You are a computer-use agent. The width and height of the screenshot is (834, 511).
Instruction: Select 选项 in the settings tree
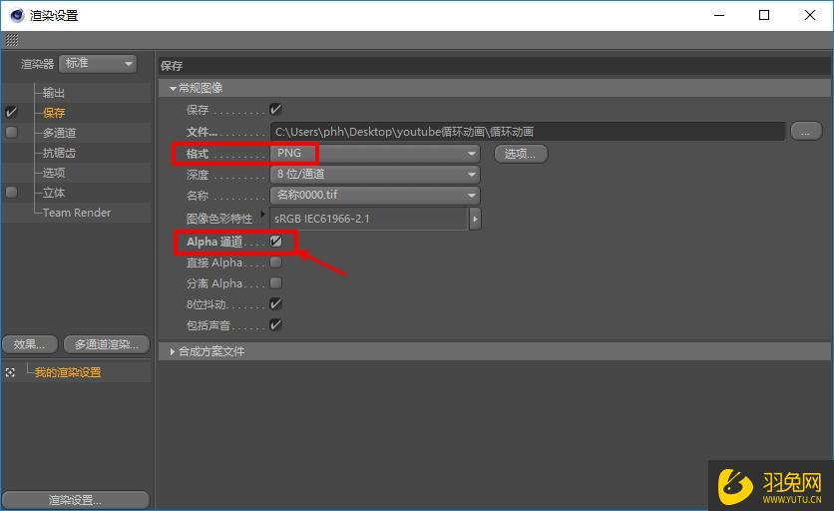(54, 173)
